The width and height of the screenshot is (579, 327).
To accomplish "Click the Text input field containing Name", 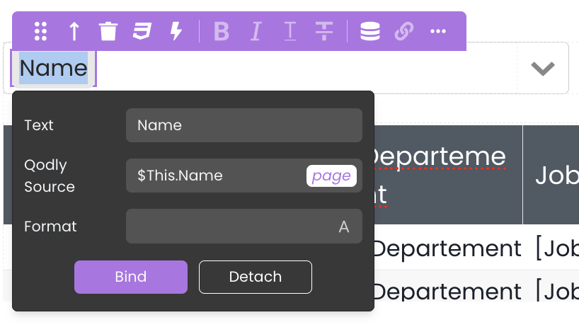I will (243, 125).
